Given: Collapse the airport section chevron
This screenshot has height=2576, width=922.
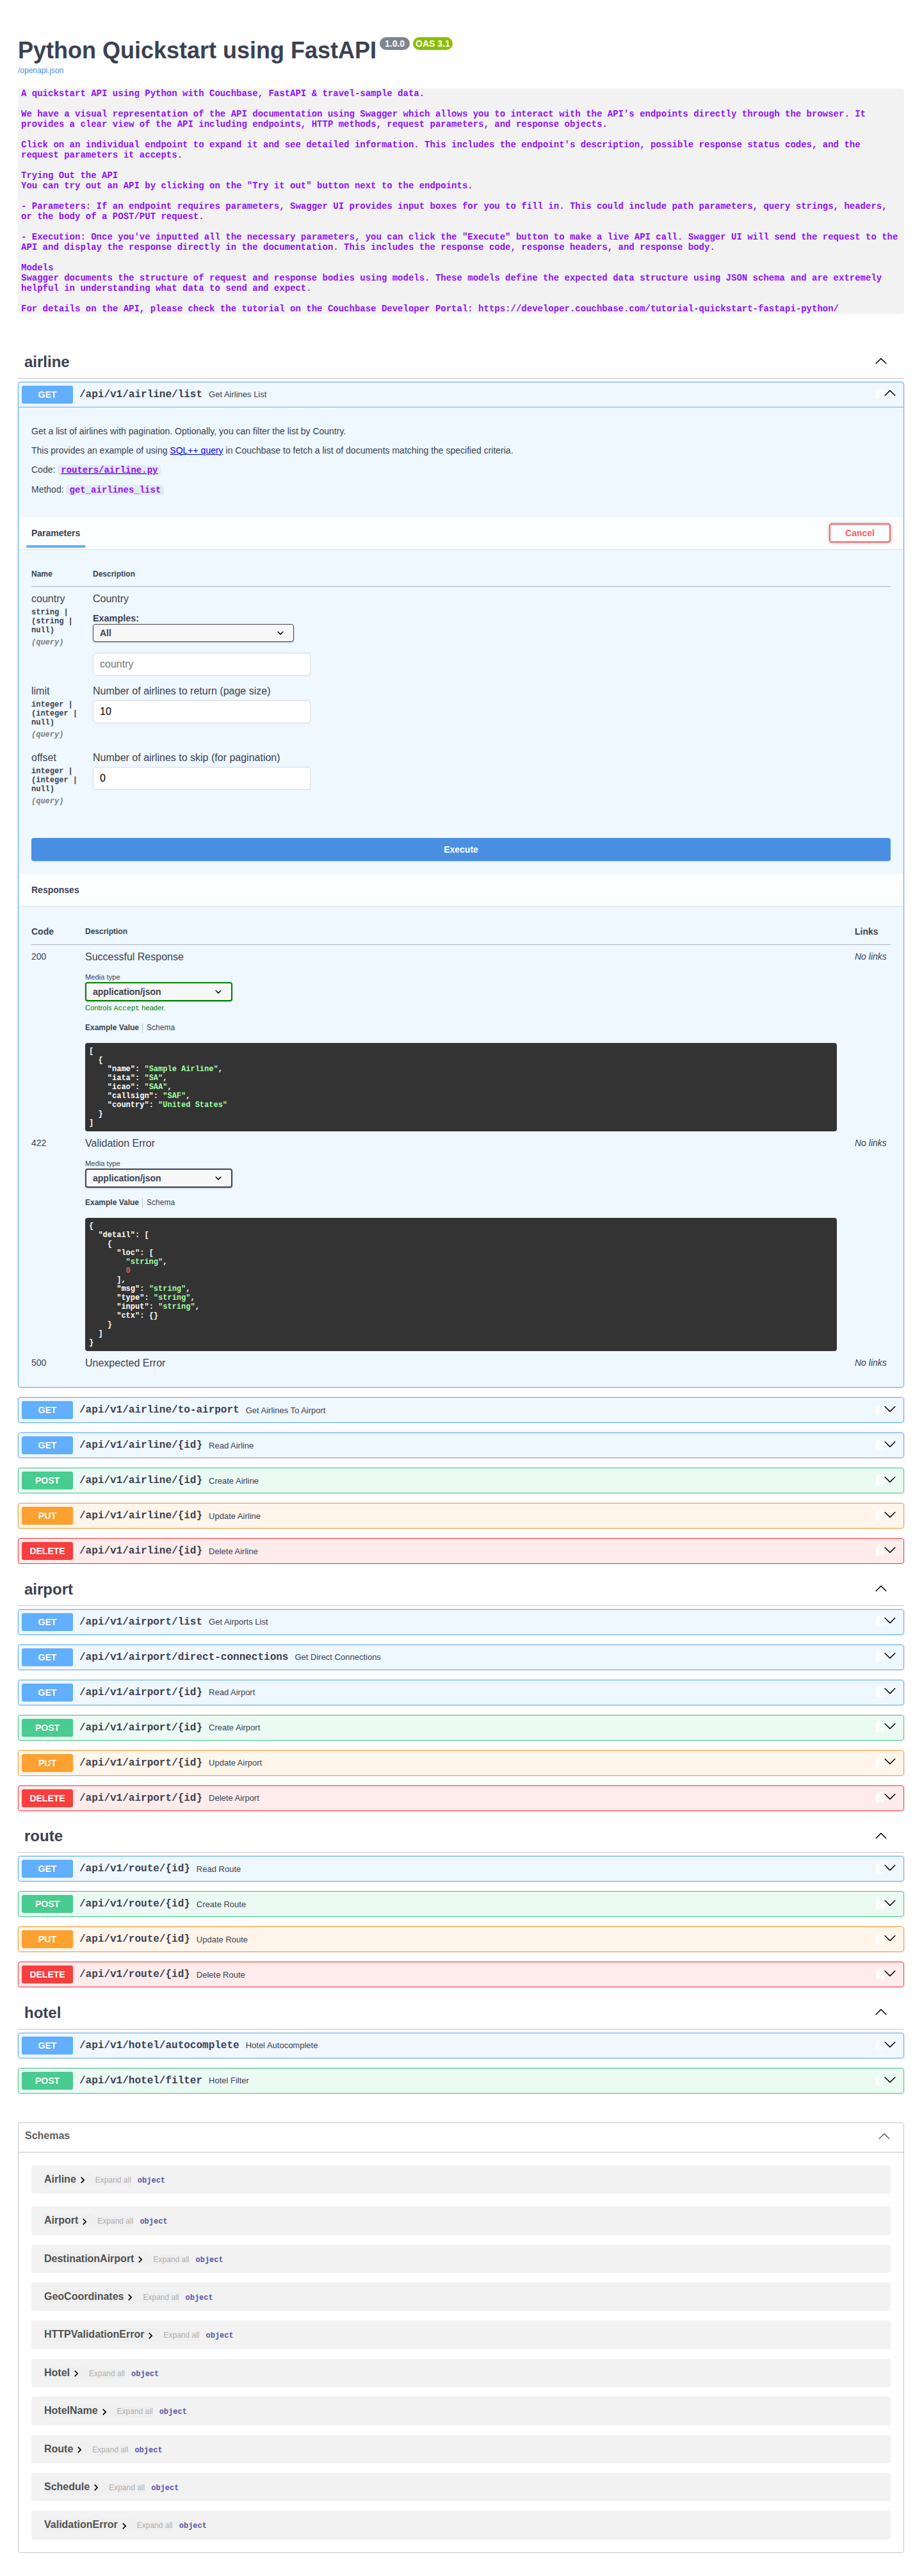Looking at the screenshot, I should pos(880,1588).
